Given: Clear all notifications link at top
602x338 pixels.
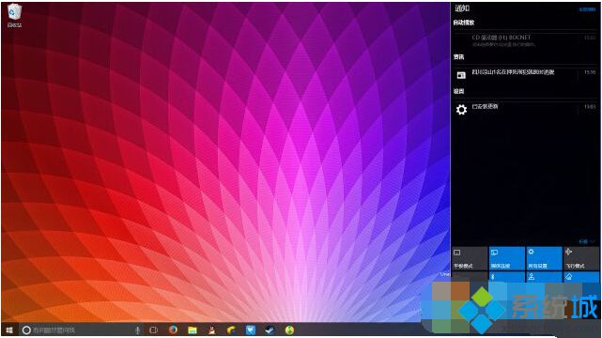Looking at the screenshot, I should click(587, 9).
